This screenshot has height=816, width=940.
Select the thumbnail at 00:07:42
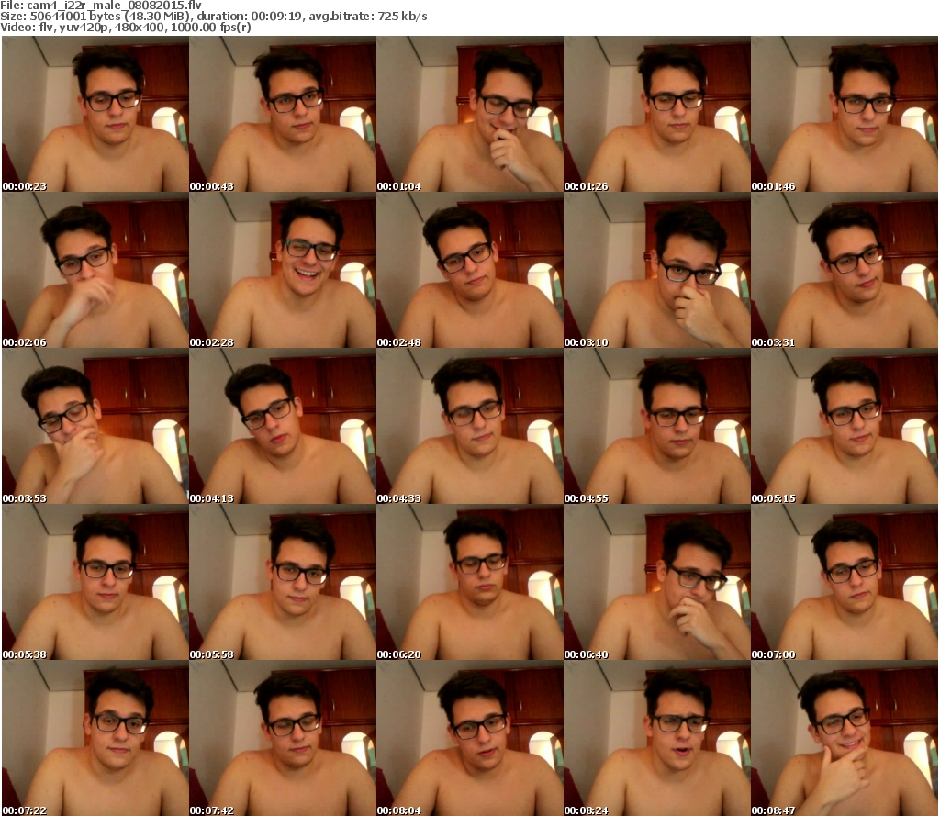tap(283, 738)
